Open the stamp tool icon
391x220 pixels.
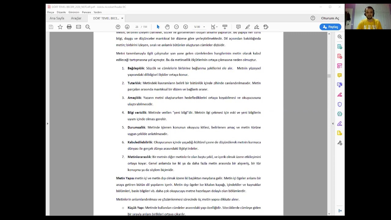click(x=266, y=27)
